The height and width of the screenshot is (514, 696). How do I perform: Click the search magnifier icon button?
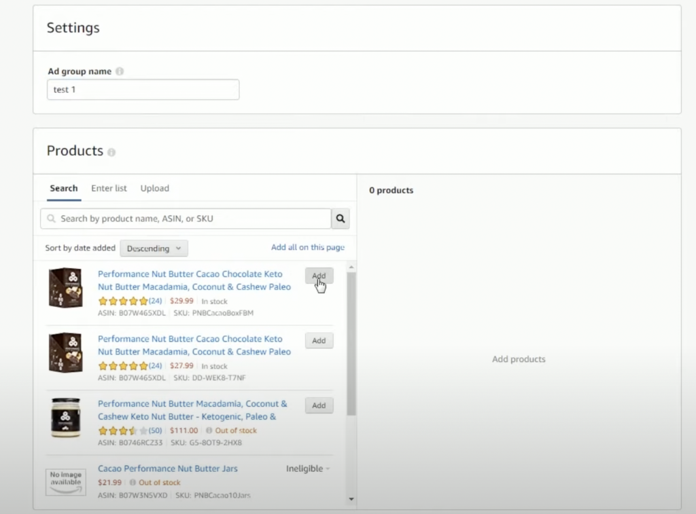coord(341,219)
